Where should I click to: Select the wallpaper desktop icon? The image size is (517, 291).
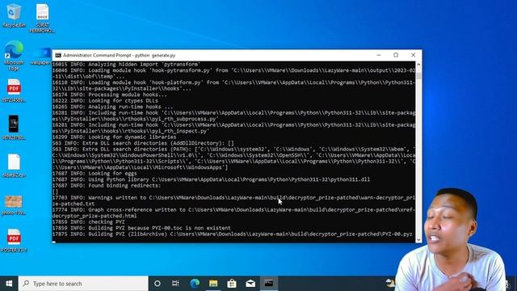(41, 56)
